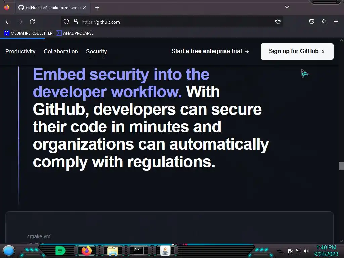Bookmark this page with star icon
Screen dimensions: 344x258
pyautogui.click(x=278, y=22)
